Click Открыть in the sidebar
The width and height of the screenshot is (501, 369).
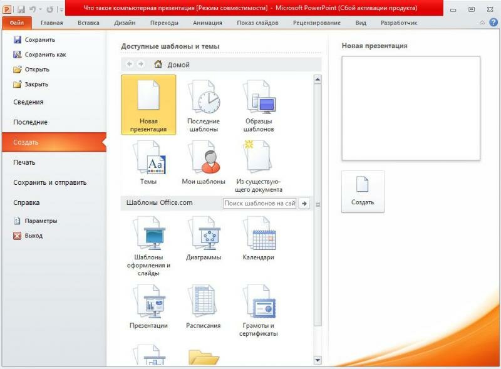(x=31, y=70)
